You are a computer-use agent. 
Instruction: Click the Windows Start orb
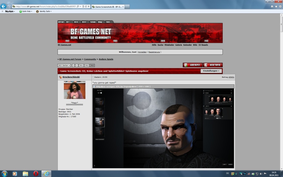tap(4, 174)
